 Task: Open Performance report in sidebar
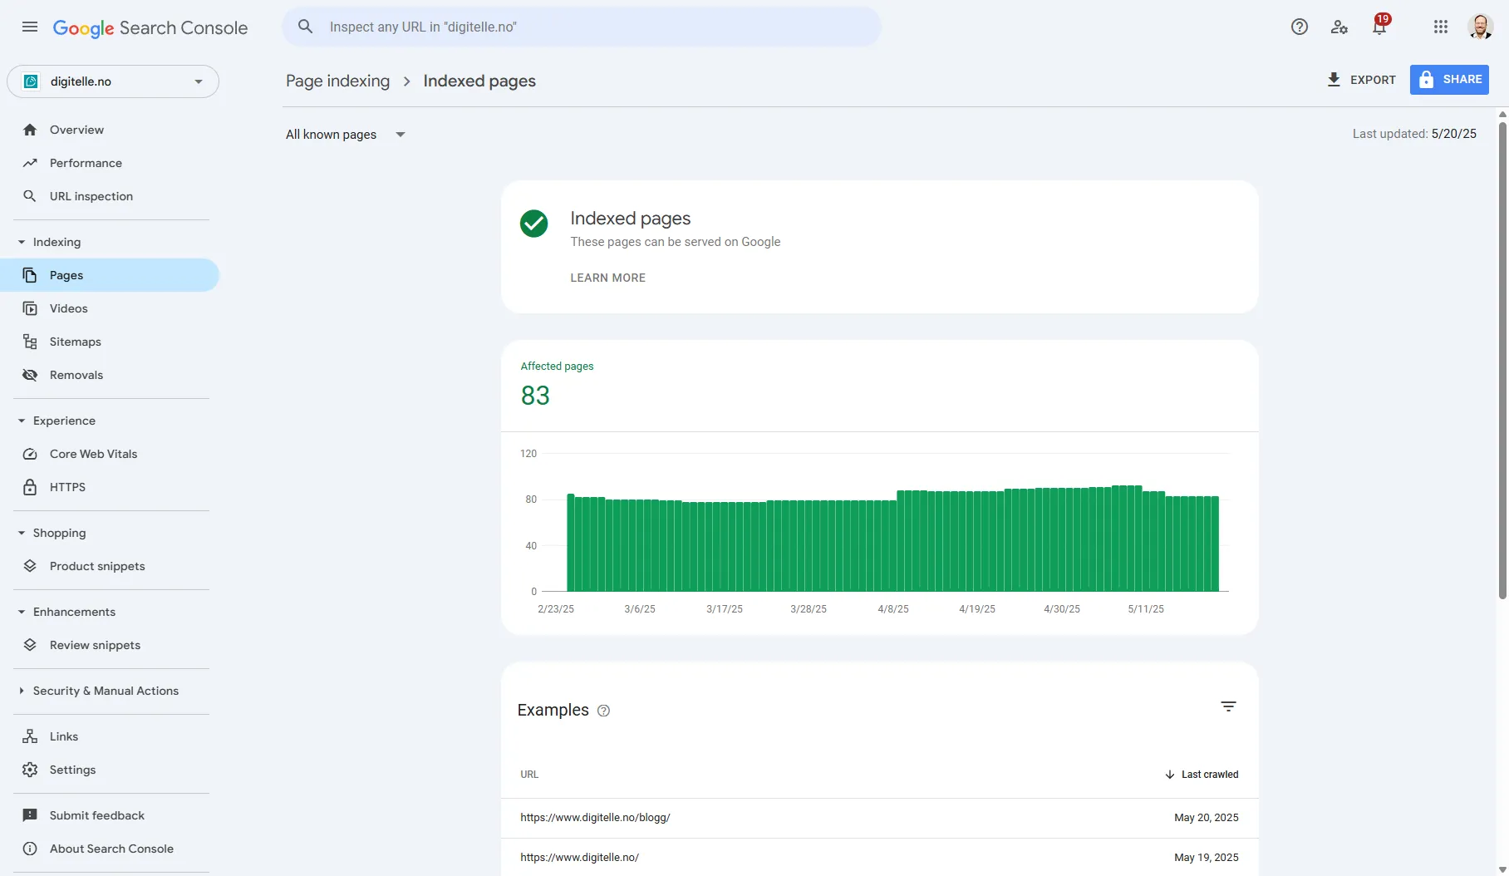click(x=86, y=163)
